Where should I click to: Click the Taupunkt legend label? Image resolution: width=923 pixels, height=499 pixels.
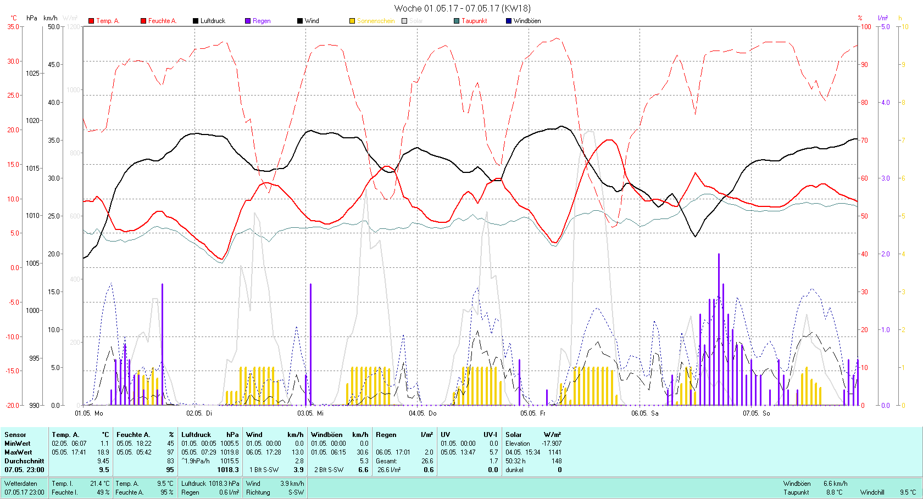click(x=474, y=21)
